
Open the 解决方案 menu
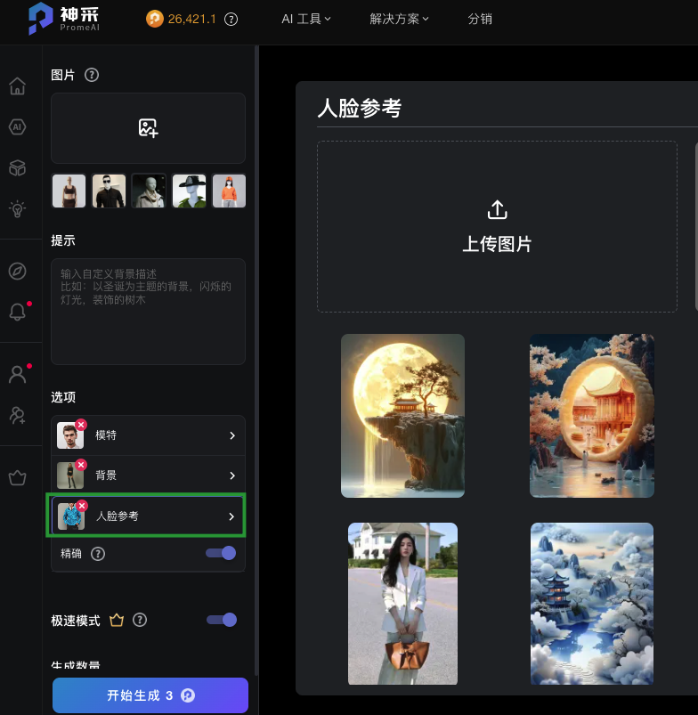[x=399, y=19]
